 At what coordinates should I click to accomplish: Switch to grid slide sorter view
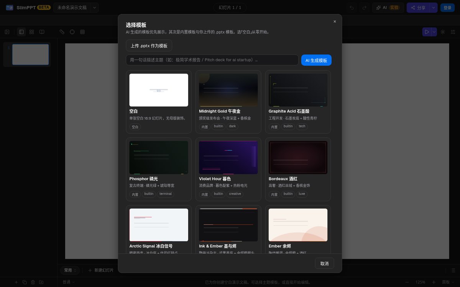point(32,32)
